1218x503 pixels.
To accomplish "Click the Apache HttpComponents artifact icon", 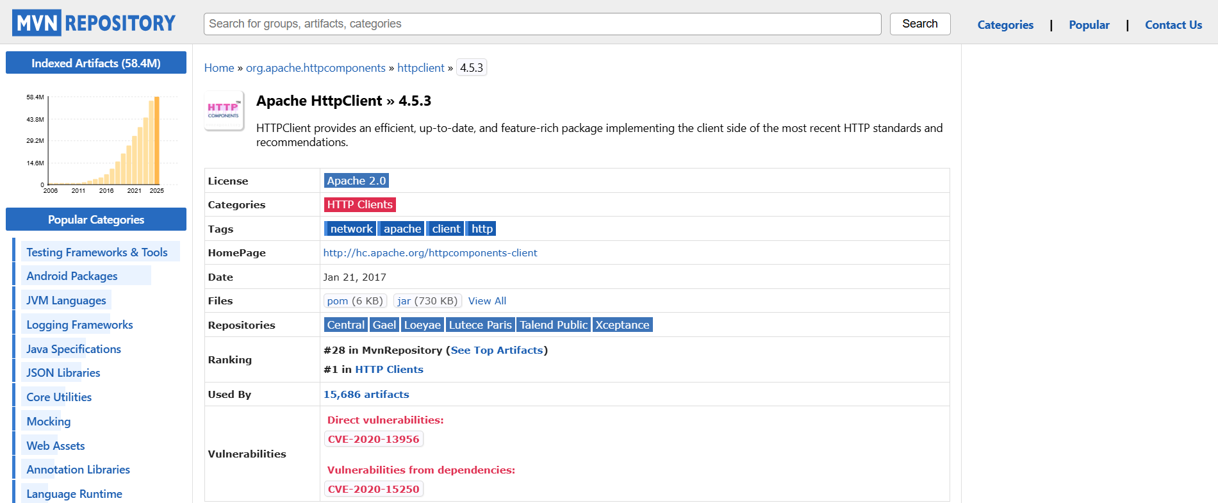I will [224, 110].
